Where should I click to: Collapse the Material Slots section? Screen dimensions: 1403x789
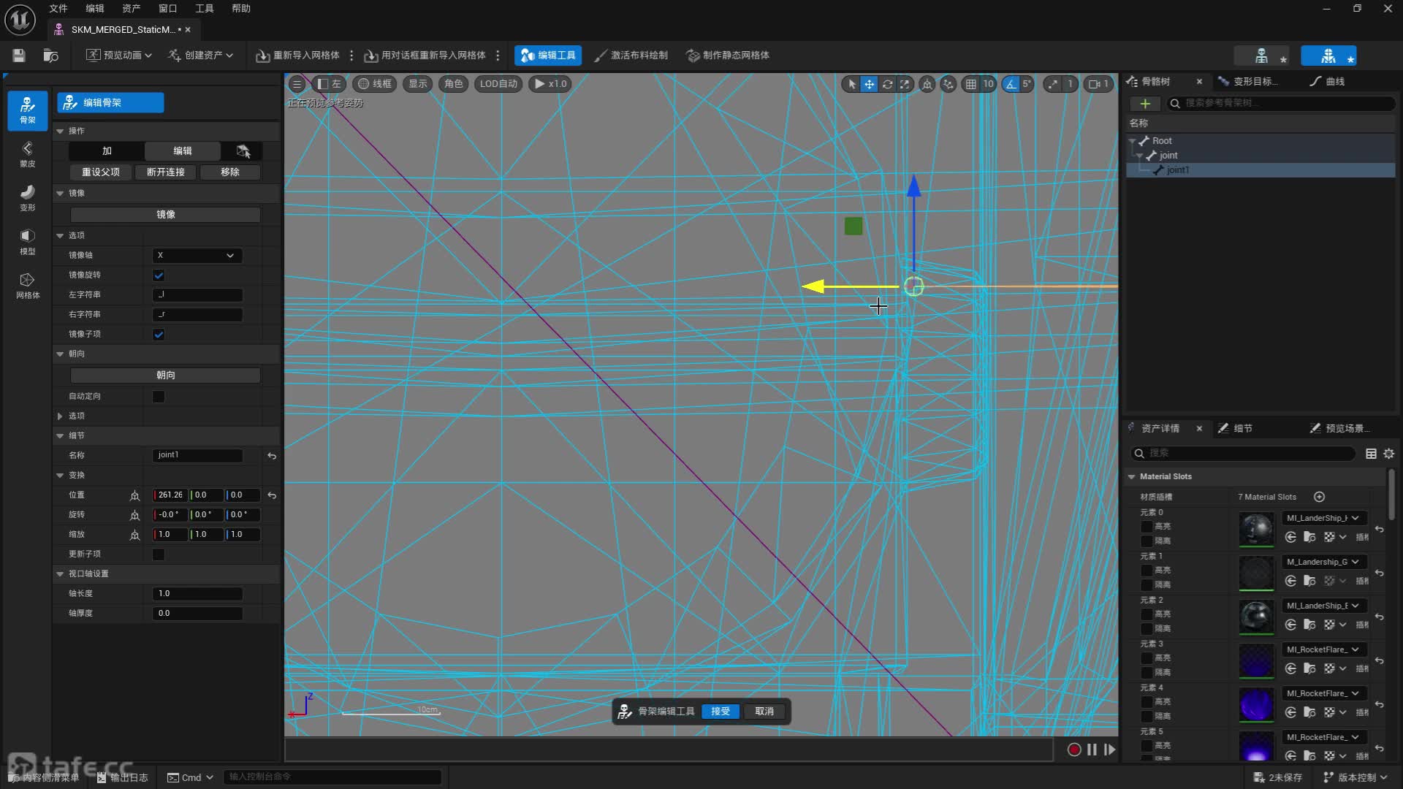(1132, 476)
